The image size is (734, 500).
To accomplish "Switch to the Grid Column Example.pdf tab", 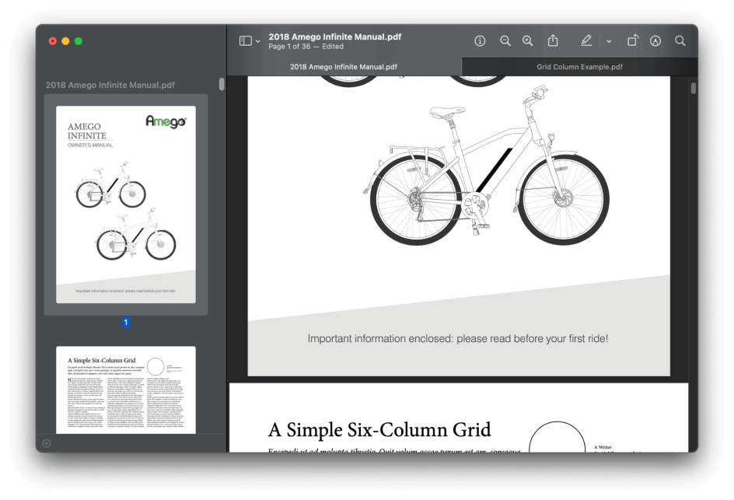I will tap(579, 67).
